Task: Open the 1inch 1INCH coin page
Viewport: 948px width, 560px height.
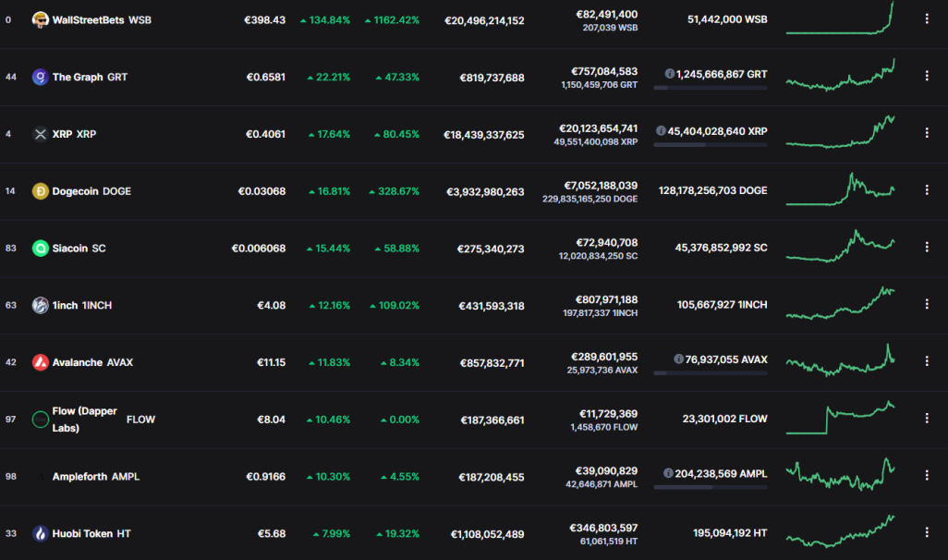Action: click(81, 305)
